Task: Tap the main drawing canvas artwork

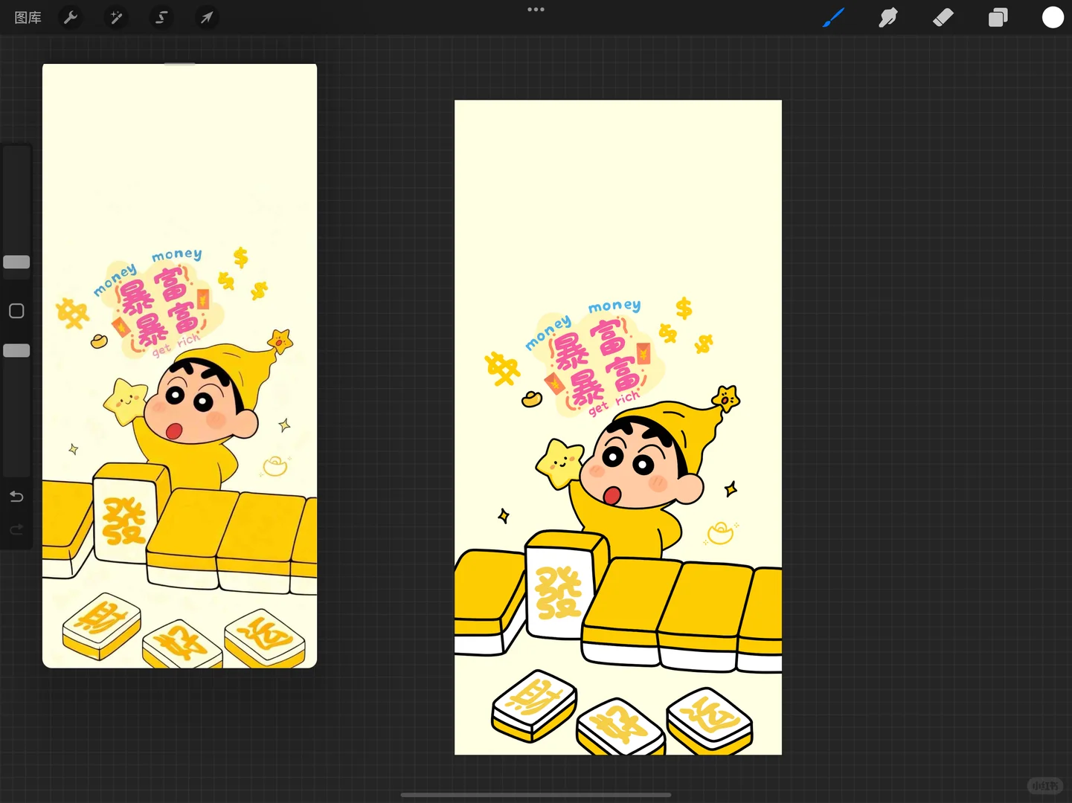Action: [618, 428]
